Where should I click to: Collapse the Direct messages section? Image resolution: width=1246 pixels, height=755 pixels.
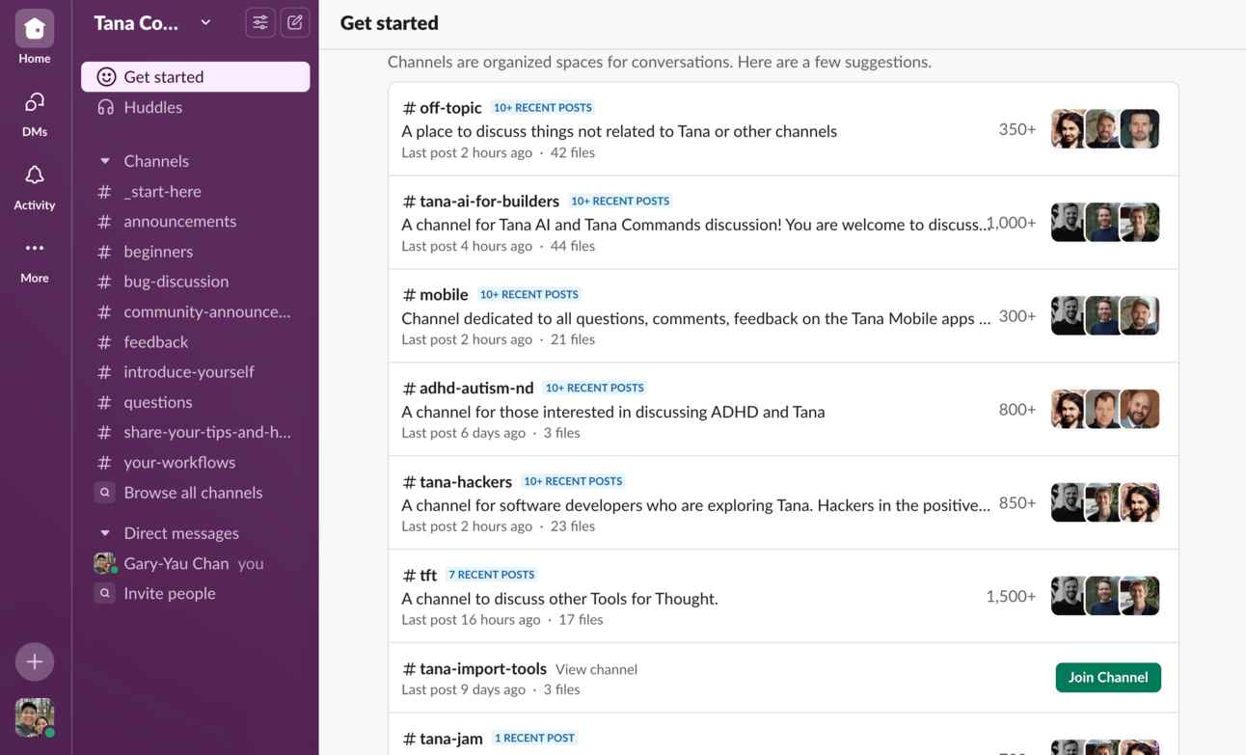[x=105, y=533]
